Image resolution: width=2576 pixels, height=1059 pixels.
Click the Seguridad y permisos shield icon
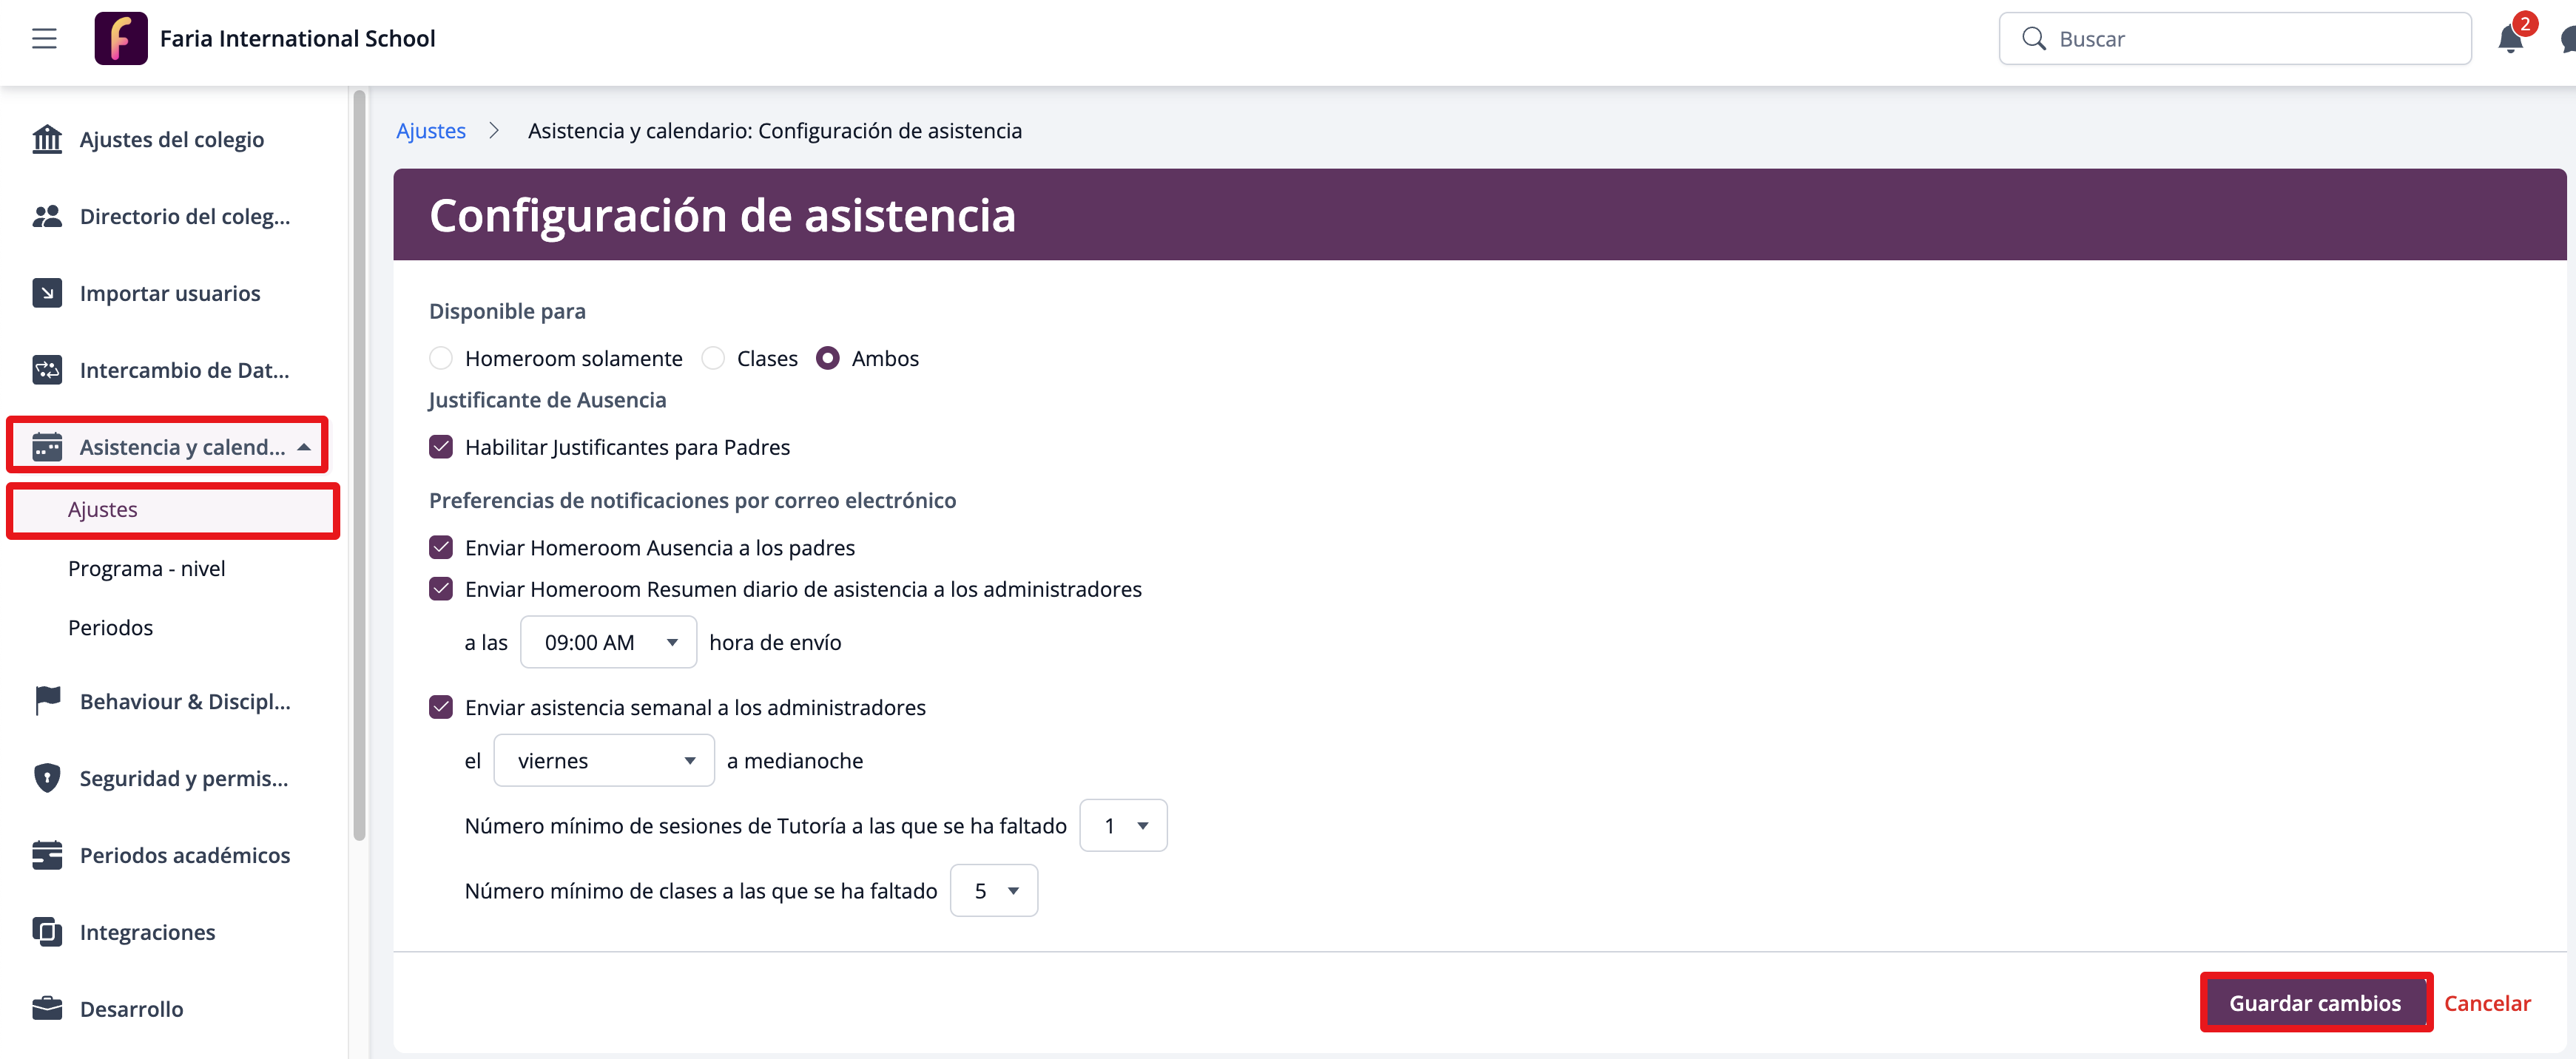tap(47, 778)
